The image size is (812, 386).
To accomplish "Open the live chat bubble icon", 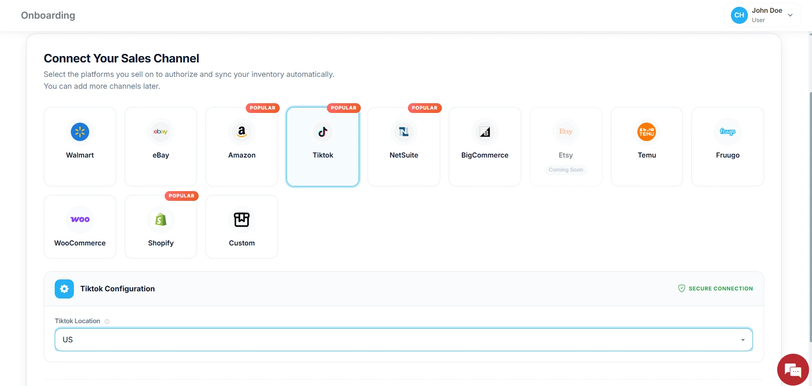I will 792,369.
